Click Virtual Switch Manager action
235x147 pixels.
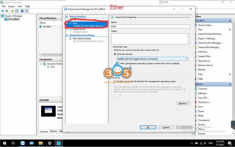(210, 43)
